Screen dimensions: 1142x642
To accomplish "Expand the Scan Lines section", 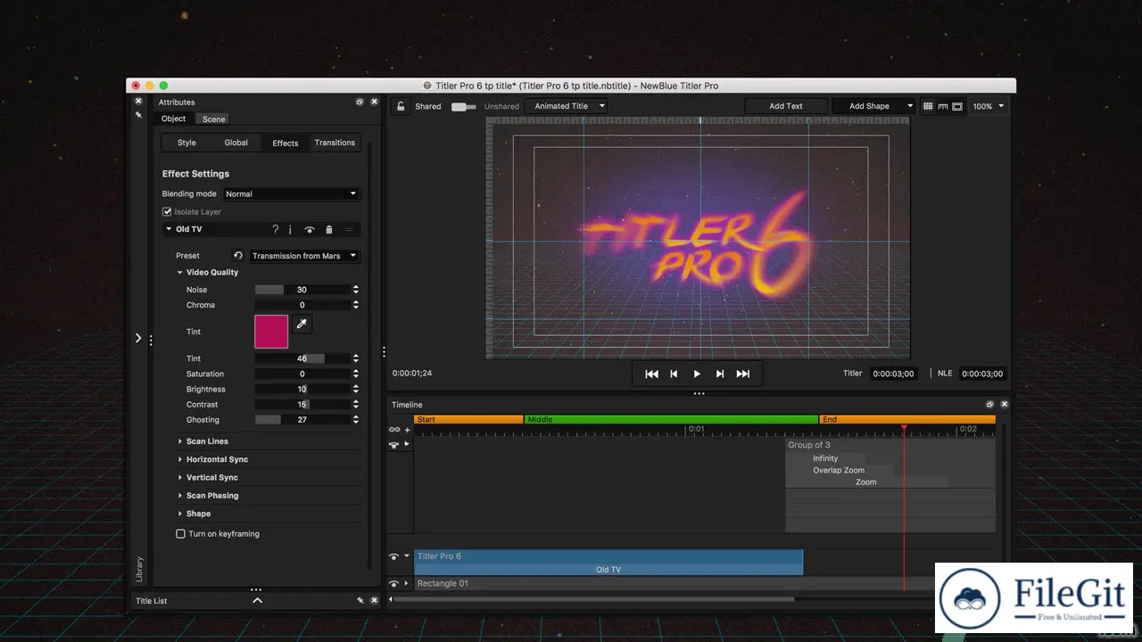I will [179, 441].
